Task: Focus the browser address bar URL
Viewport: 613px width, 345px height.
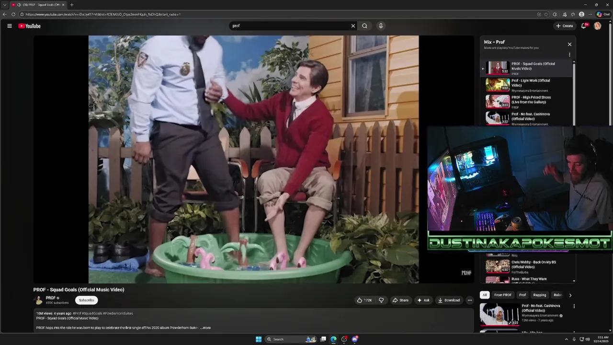Action: (103, 14)
